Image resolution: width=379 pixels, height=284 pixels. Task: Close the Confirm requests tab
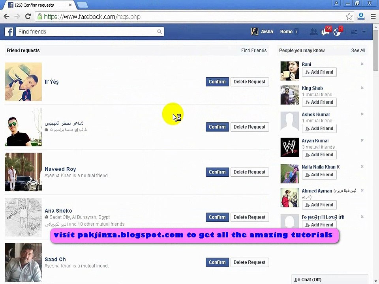pos(70,5)
